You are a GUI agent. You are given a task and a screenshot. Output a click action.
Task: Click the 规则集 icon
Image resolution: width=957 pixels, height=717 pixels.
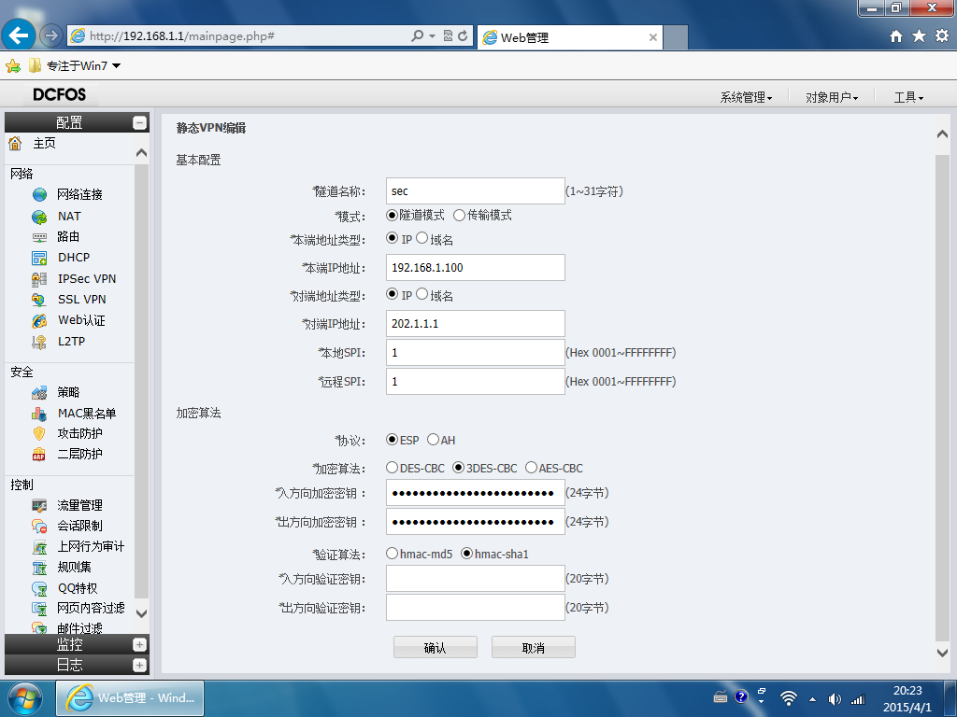[x=39, y=568]
